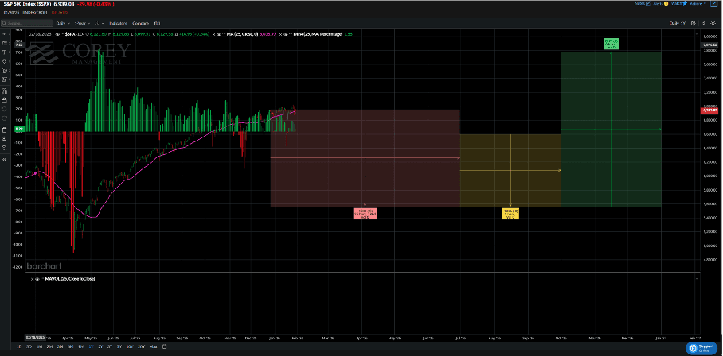The height and width of the screenshot is (356, 723).
Task: Click the Support Online chat button
Action: click(703, 348)
